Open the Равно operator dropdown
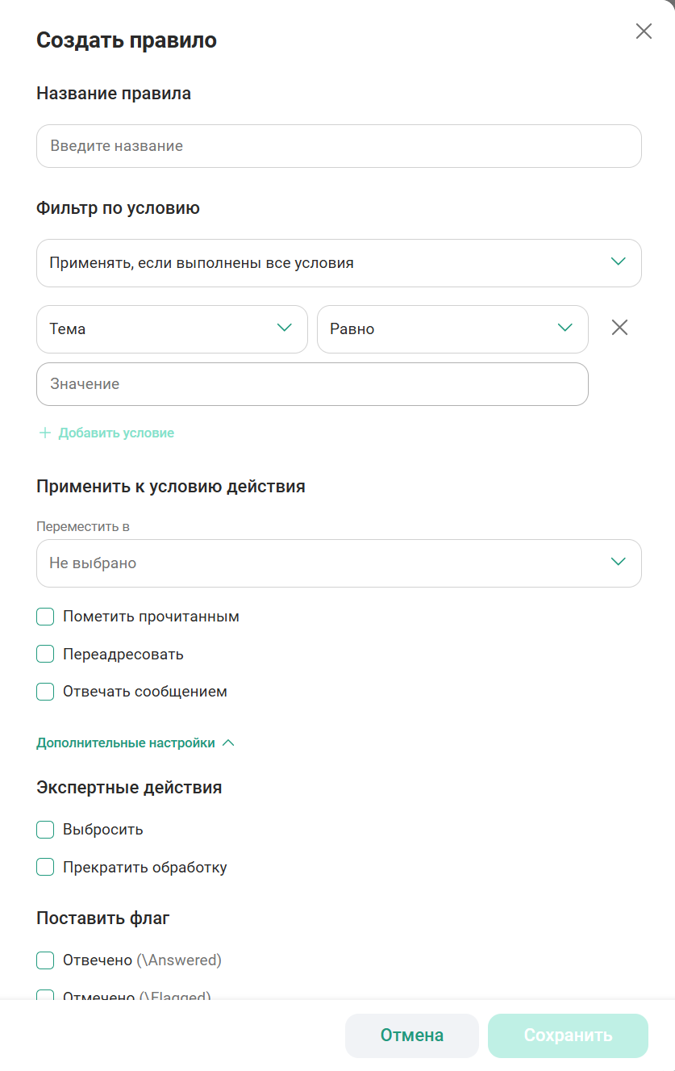The width and height of the screenshot is (675, 1071). (452, 328)
